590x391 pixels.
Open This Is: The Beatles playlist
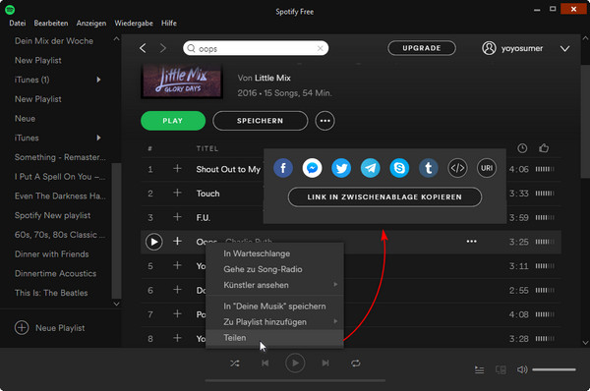coord(51,293)
